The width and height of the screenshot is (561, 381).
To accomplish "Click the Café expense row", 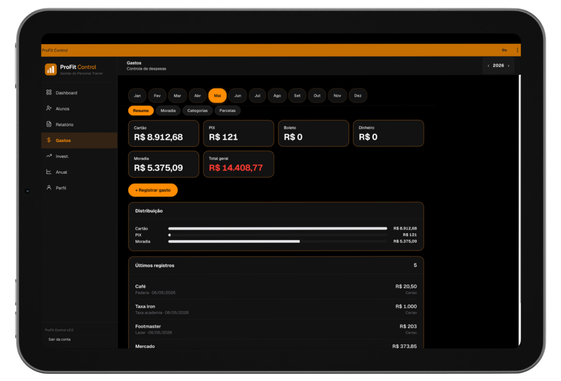I will coord(276,289).
